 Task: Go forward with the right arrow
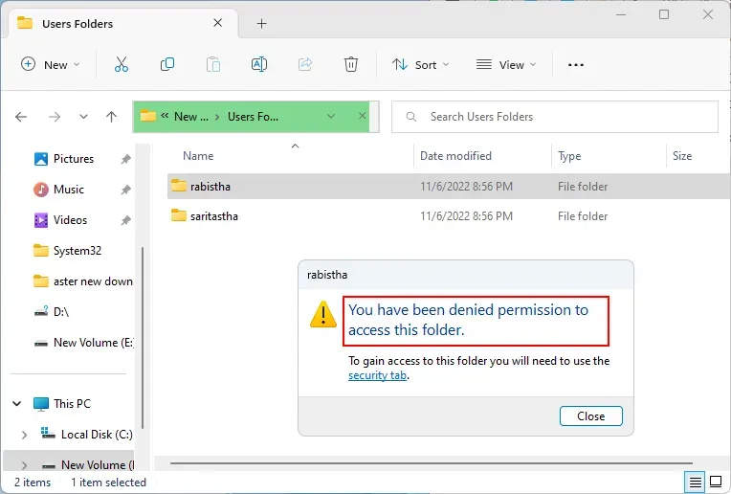coord(55,117)
